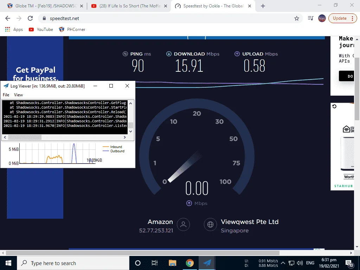Click the ping icon next to PING ms
Image resolution: width=360 pixels, height=270 pixels.
(125, 54)
